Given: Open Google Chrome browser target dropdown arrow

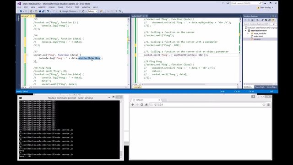Looking at the screenshot, I should [x=77, y=11].
